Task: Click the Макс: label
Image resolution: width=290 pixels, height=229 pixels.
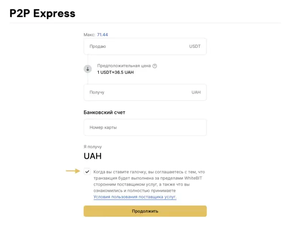Action: [x=89, y=35]
